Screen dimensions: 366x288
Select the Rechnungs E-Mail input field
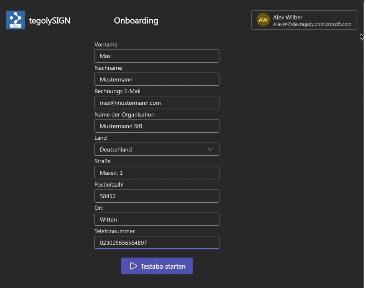point(157,103)
